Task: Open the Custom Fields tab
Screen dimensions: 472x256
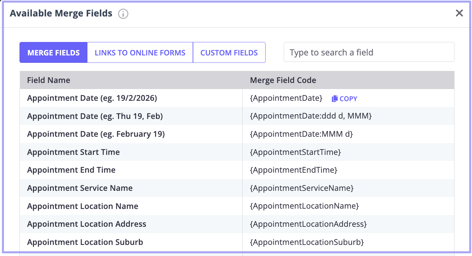Action: point(229,53)
